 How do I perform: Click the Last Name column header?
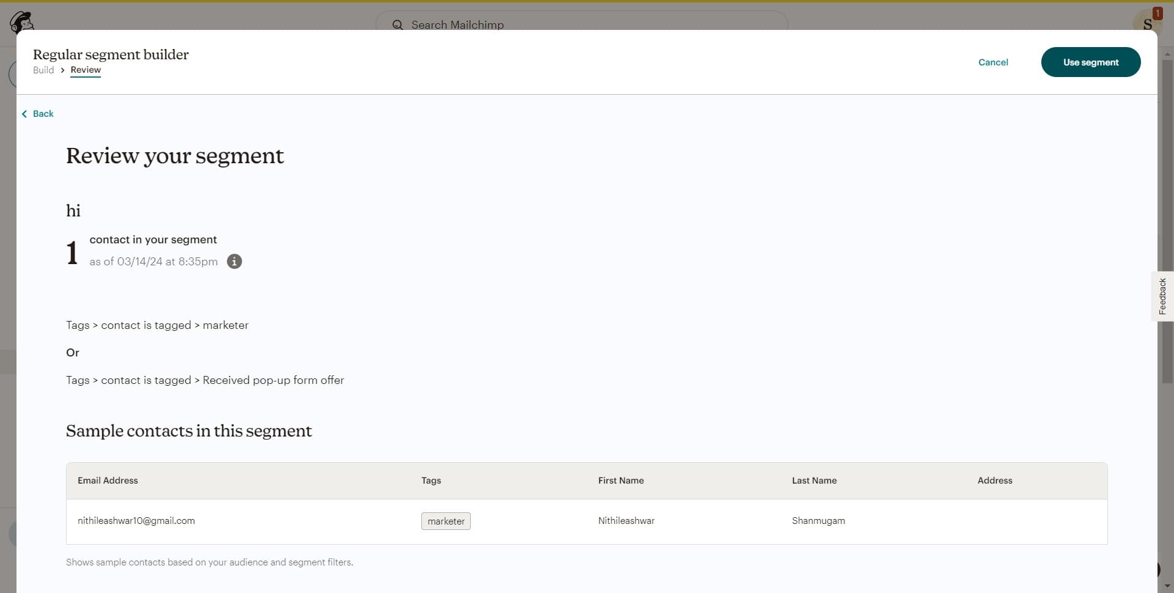814,481
